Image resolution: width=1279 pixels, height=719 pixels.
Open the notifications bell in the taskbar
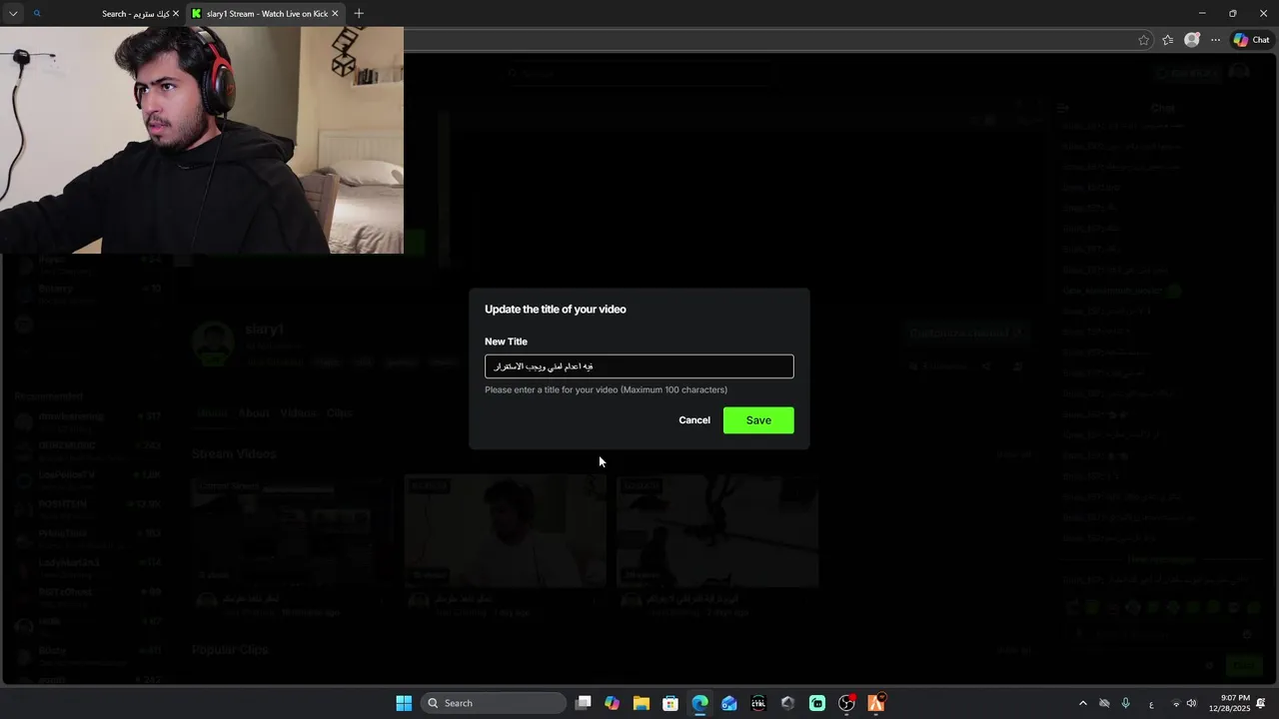tap(1262, 703)
